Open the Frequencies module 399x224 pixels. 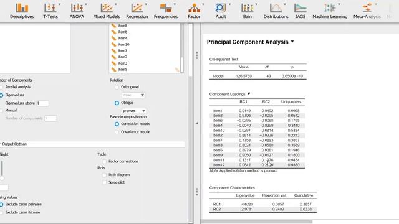coord(166,11)
